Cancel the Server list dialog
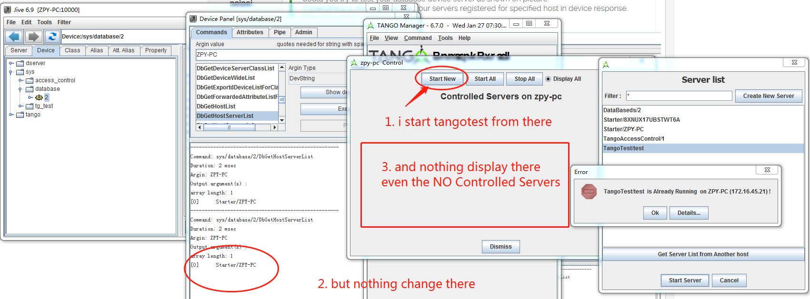 click(x=729, y=280)
